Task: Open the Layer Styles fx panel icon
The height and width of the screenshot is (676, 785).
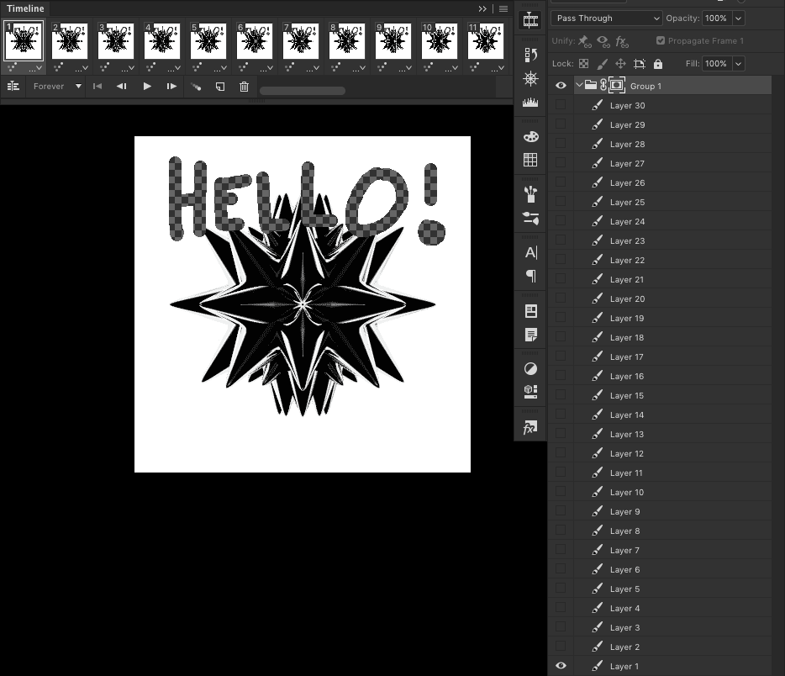Action: 530,427
